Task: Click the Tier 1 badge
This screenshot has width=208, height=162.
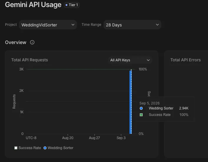Action: click(72, 5)
